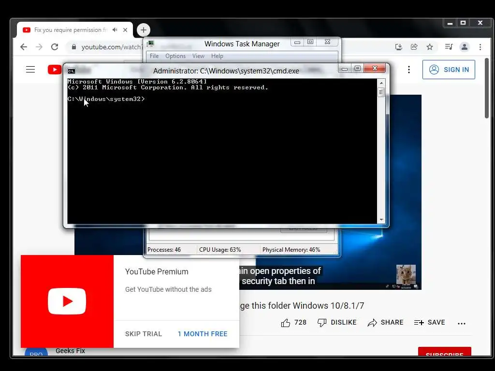Click 'CPU Usage: 63%' status text
The width and height of the screenshot is (495, 371).
[x=220, y=250]
